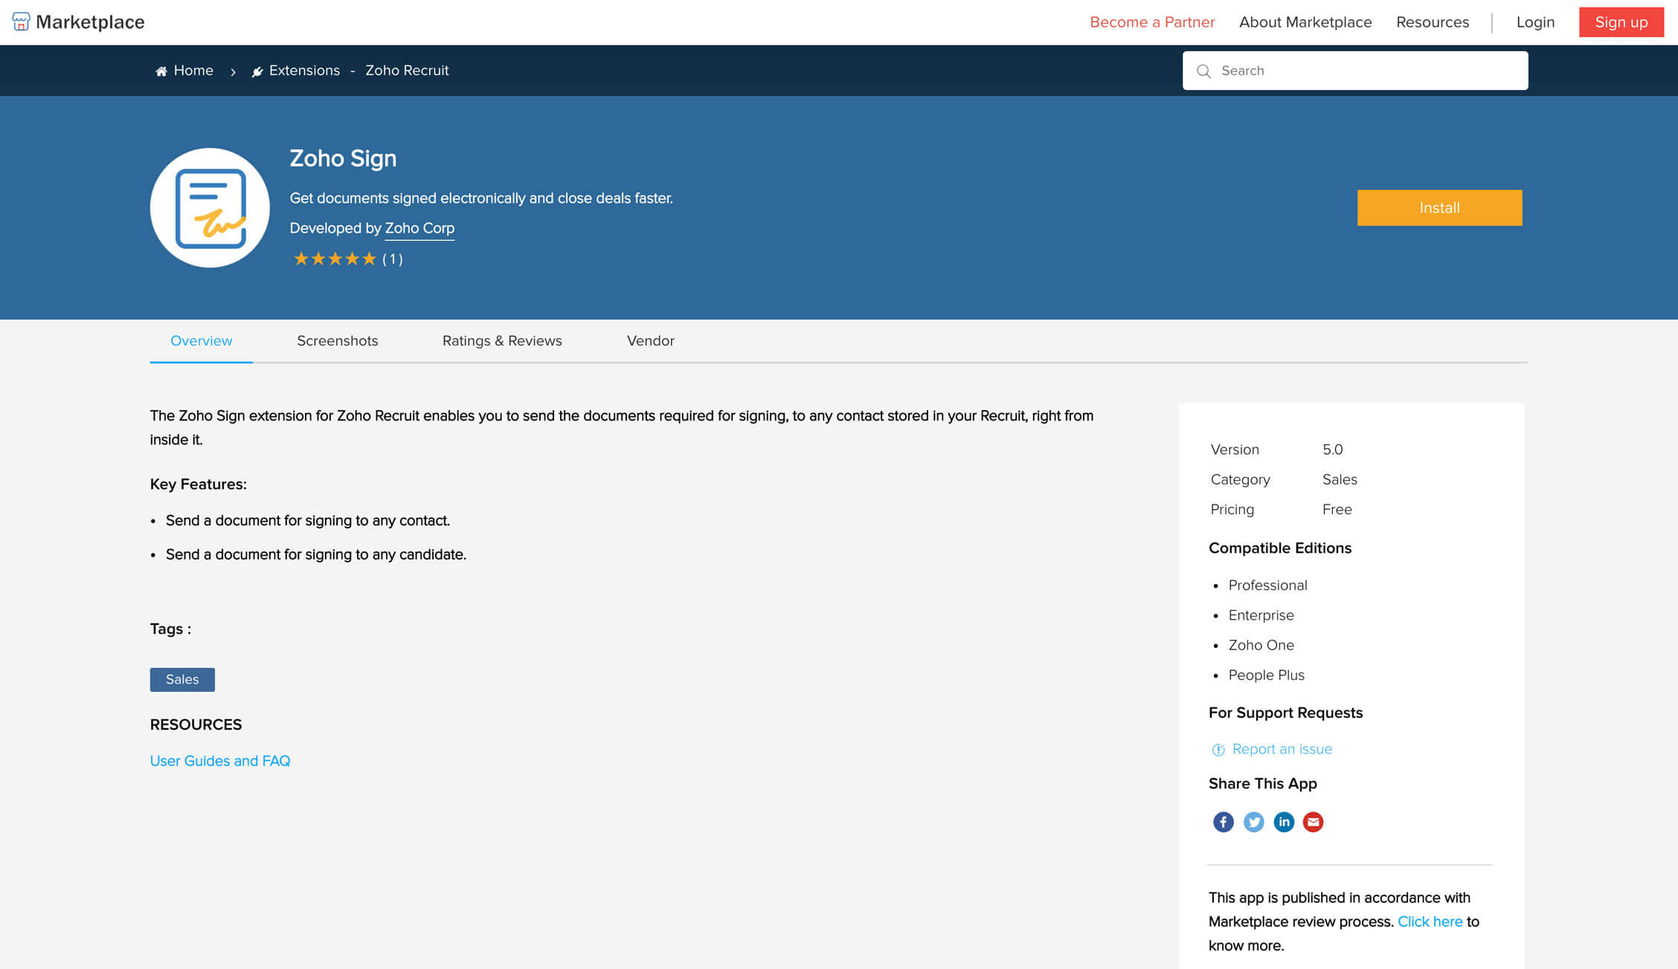This screenshot has height=969, width=1678.
Task: Click Report an issue link
Action: tap(1282, 749)
